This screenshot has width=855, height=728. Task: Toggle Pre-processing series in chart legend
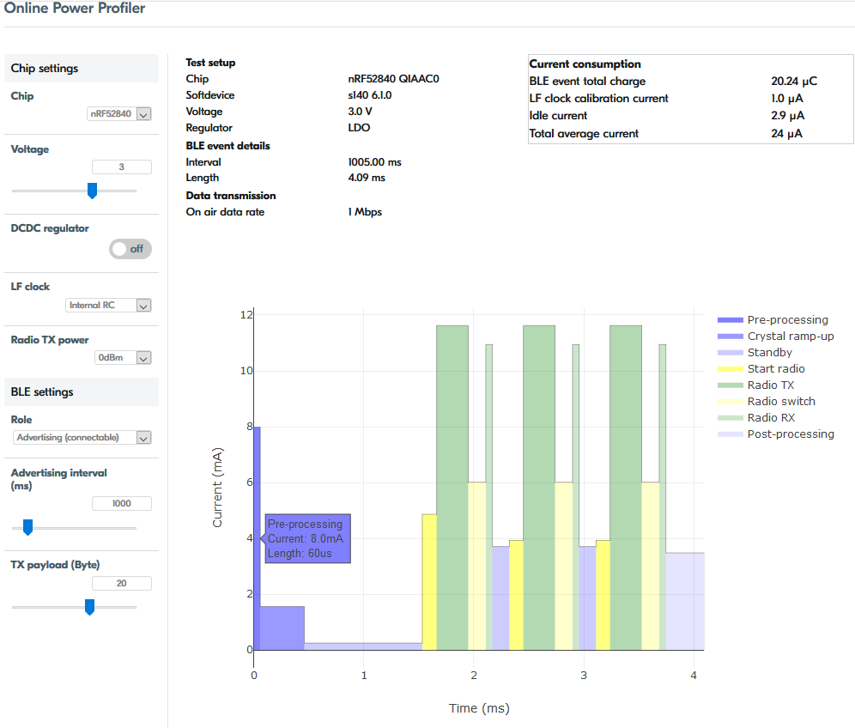coord(787,319)
